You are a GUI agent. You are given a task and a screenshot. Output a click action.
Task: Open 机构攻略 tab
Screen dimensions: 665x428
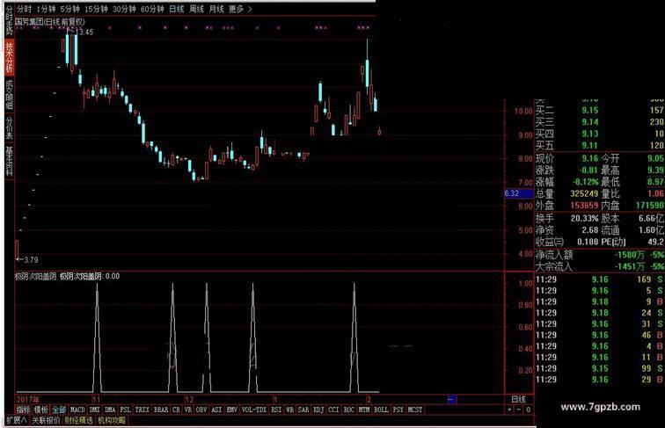point(112,420)
